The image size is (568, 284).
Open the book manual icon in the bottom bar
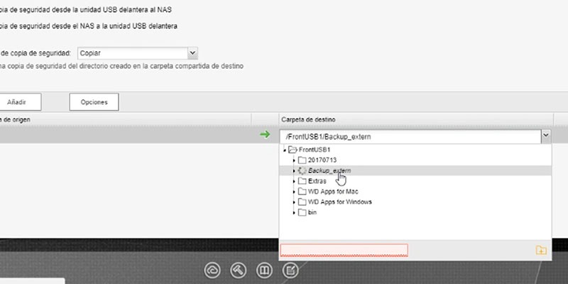click(x=264, y=271)
